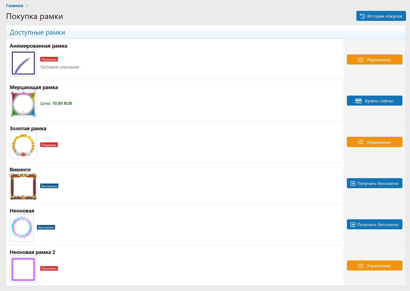This screenshot has height=291, width=410.
Task: Click the plus icon for Неоновая frame
Action: (x=353, y=225)
